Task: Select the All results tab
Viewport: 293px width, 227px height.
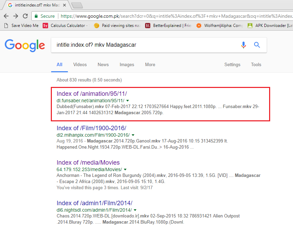Action: pos(59,65)
